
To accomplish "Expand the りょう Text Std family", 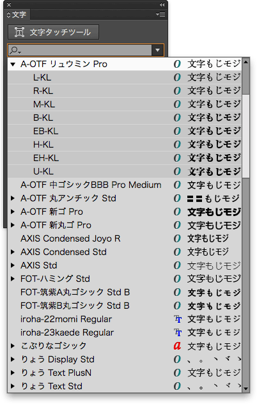I will click(x=12, y=386).
